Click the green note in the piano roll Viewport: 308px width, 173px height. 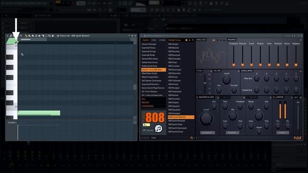(39, 113)
